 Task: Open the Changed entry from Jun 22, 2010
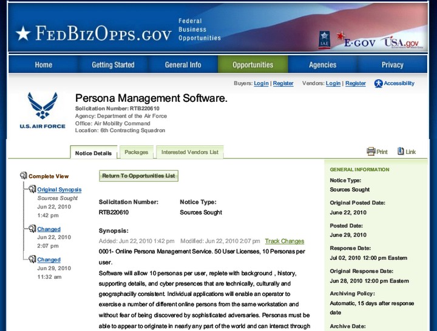[49, 229]
